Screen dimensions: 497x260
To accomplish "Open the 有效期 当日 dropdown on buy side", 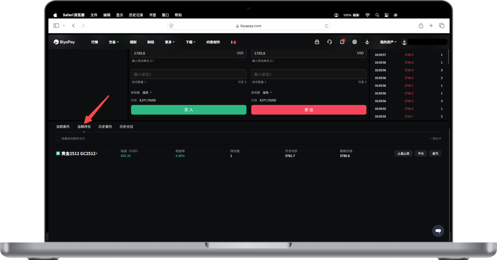I will 147,93.
